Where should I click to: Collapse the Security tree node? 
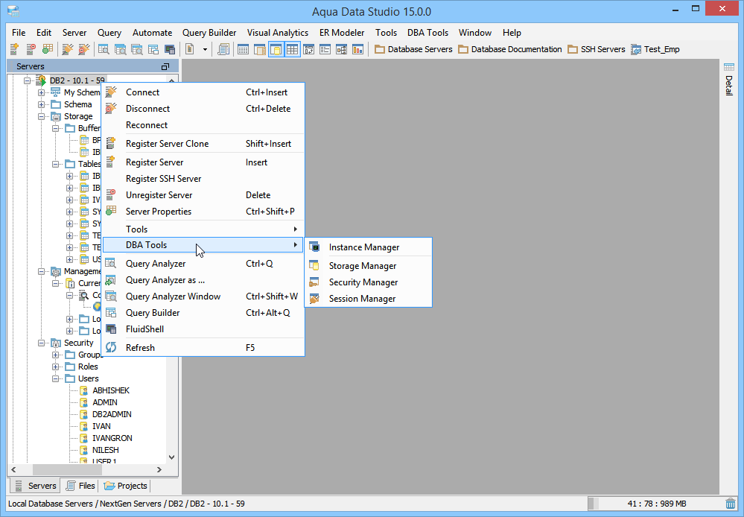41,343
